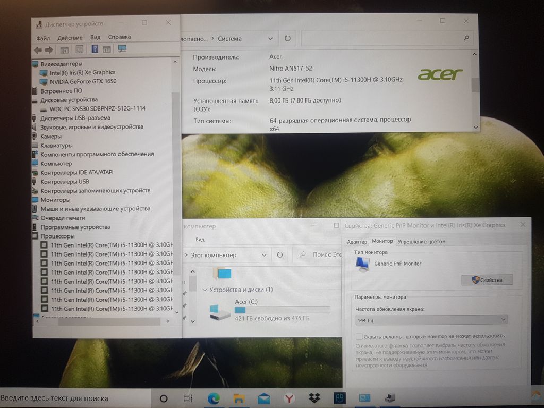Click the Windows taskbar search box

click(74, 398)
